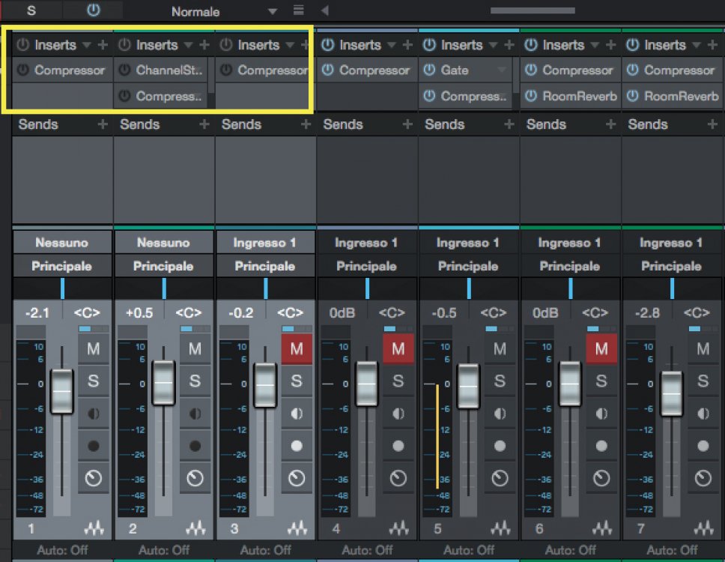Click channel 4 pan value <C>

(392, 312)
